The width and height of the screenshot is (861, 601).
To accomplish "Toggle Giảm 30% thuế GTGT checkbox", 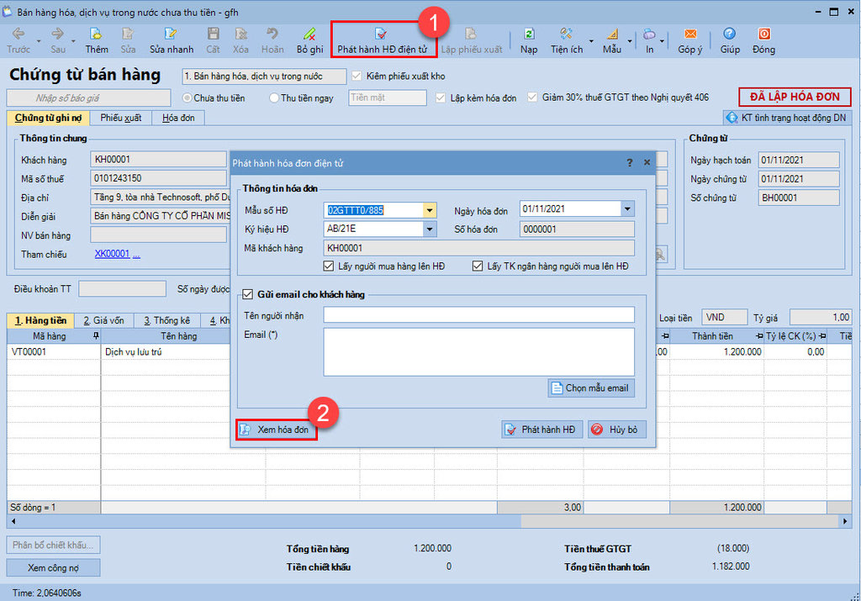I will pos(532,98).
